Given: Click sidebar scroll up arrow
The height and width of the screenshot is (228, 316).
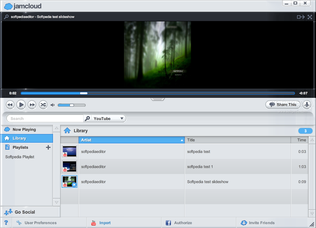Looking at the screenshot, I should (57, 128).
